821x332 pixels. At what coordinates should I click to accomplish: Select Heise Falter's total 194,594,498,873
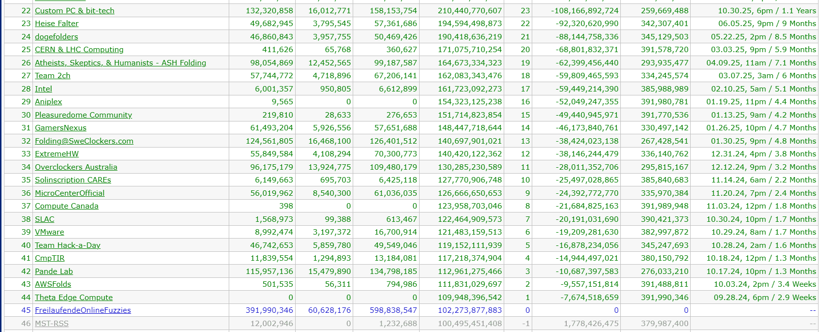tap(470, 24)
